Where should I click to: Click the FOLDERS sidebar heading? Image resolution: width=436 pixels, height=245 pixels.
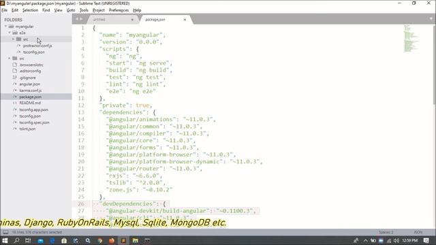click(13, 20)
